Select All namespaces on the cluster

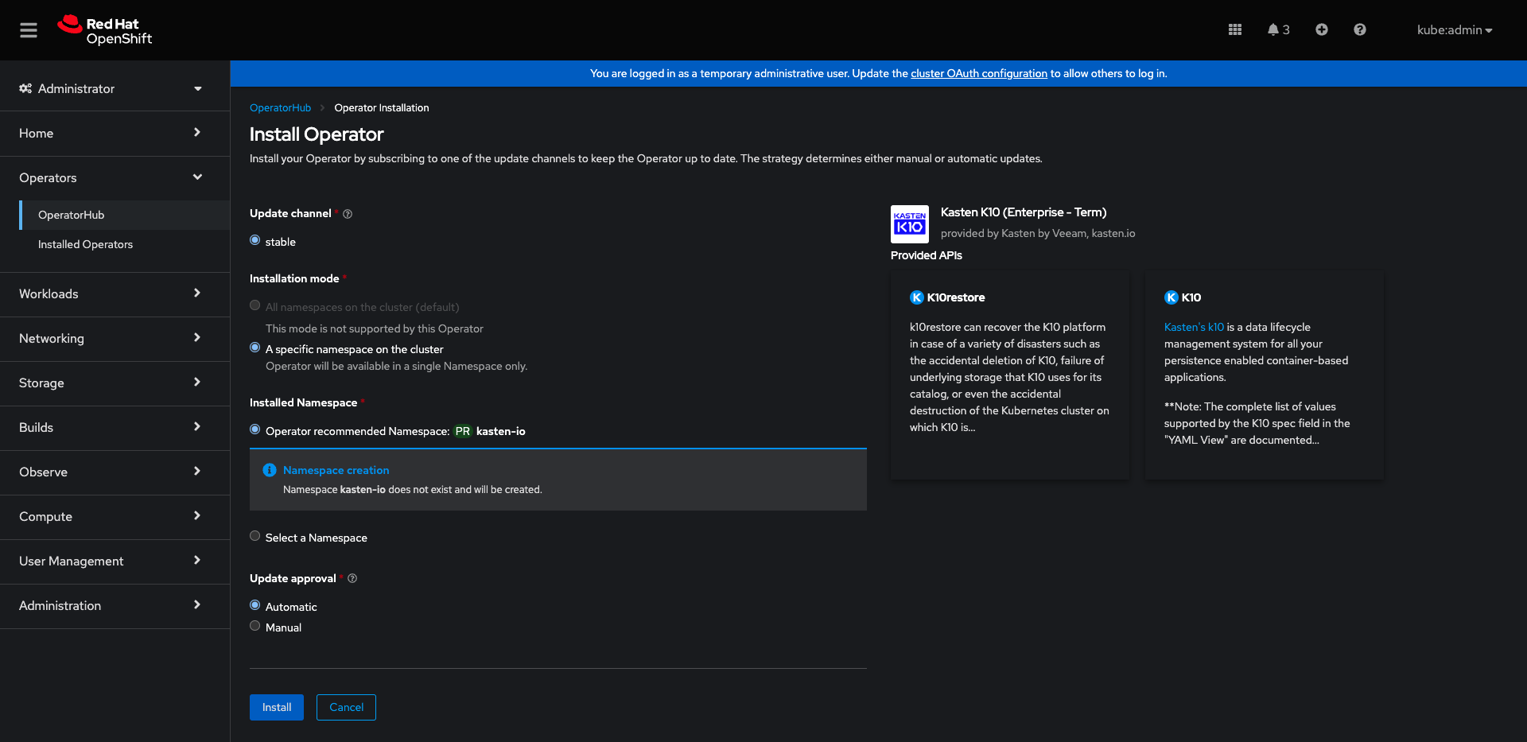click(x=255, y=305)
